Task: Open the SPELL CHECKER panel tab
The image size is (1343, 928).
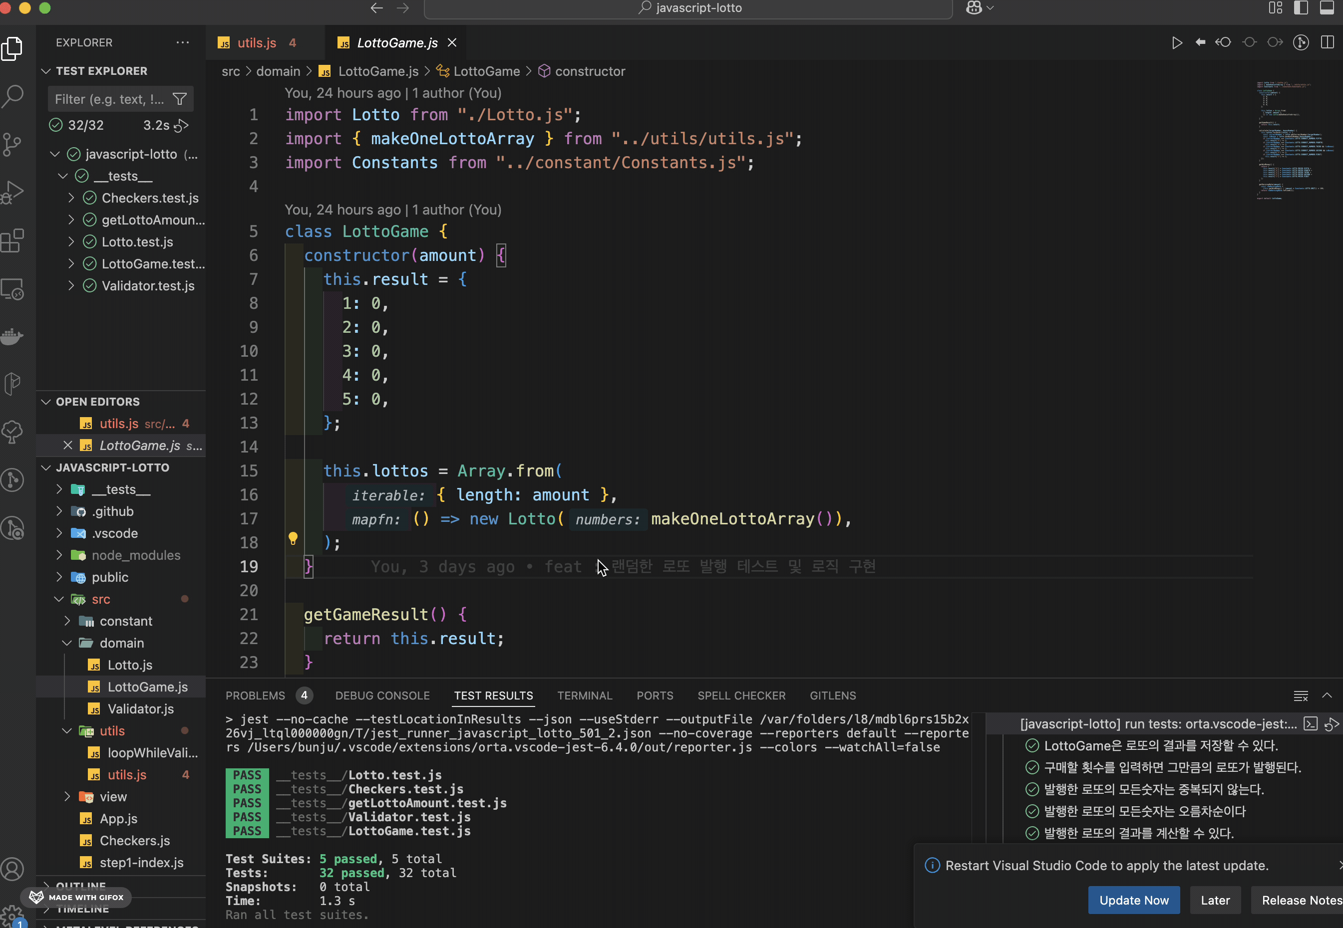Action: click(x=741, y=696)
